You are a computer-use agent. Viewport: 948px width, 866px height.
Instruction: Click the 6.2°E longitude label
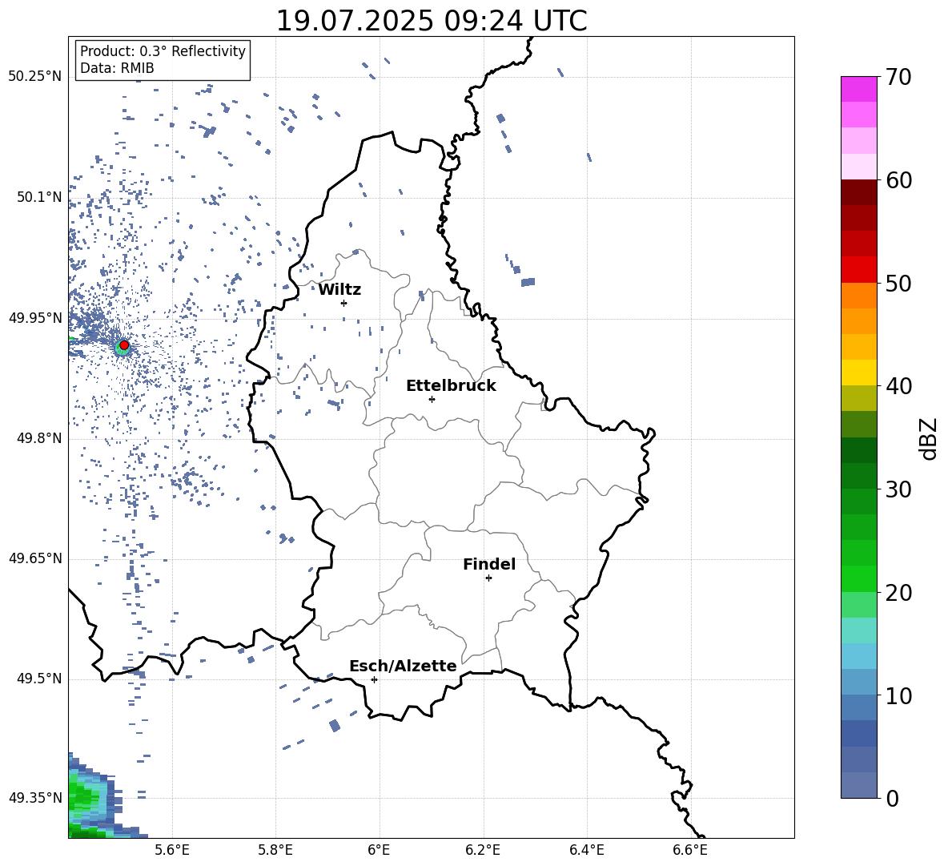[x=483, y=850]
